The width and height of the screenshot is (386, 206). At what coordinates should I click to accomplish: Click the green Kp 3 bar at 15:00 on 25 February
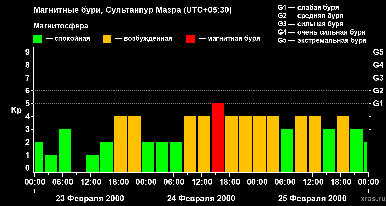(x=329, y=150)
